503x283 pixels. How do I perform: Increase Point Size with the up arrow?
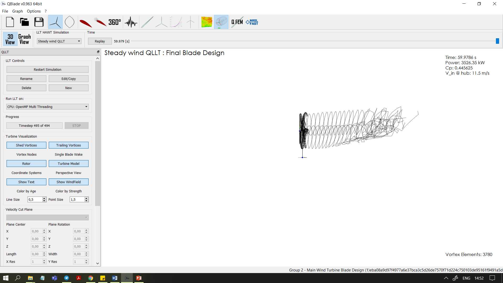[x=86, y=198]
